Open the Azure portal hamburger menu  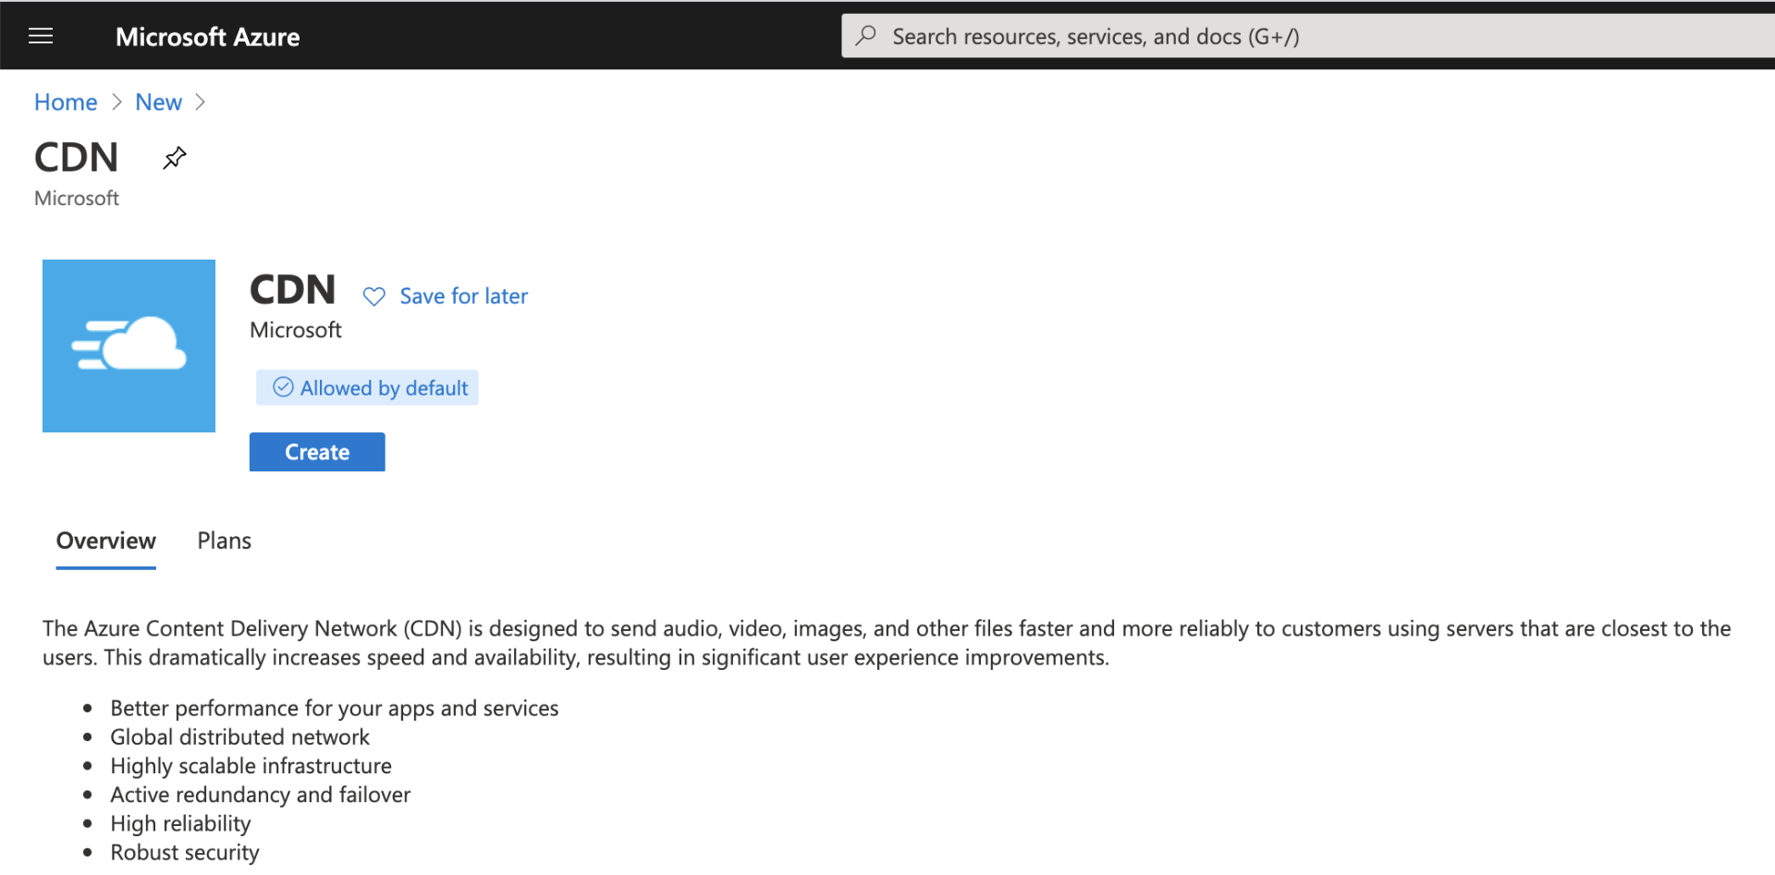[x=41, y=36]
